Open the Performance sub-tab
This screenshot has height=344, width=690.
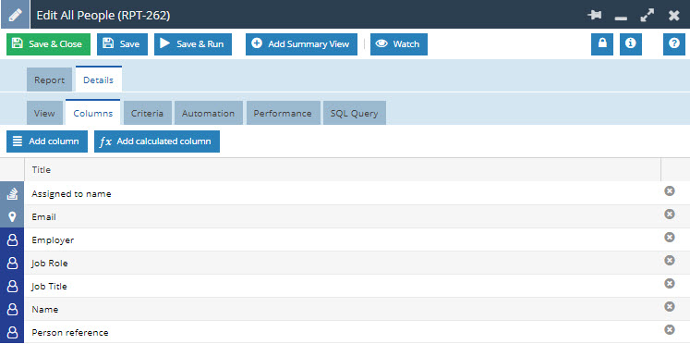point(283,113)
